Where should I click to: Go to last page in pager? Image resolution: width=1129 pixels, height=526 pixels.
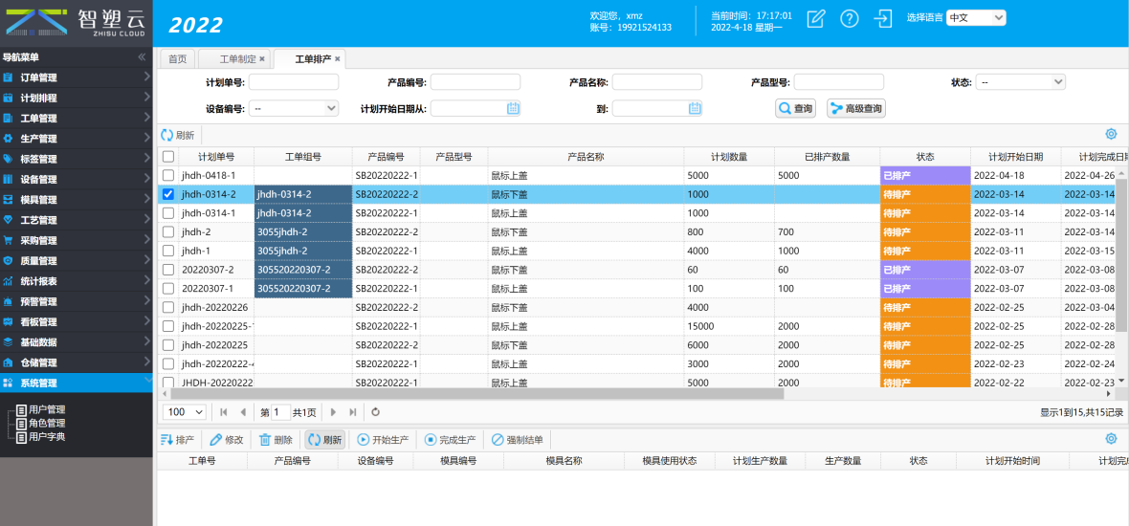tap(352, 412)
